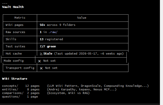Select '2 pages' count for comparisons
The image size is (163, 105).
click(x=33, y=93)
